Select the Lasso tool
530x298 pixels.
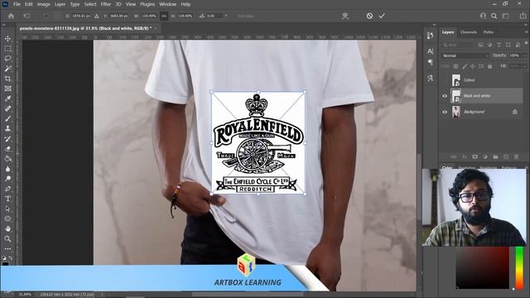[x=7, y=59]
